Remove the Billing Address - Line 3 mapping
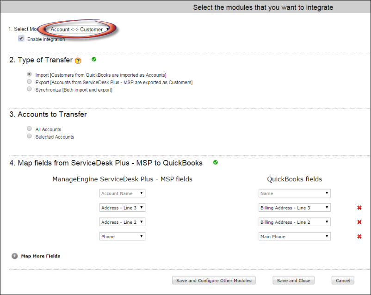The height and width of the screenshot is (295, 371). click(x=359, y=208)
